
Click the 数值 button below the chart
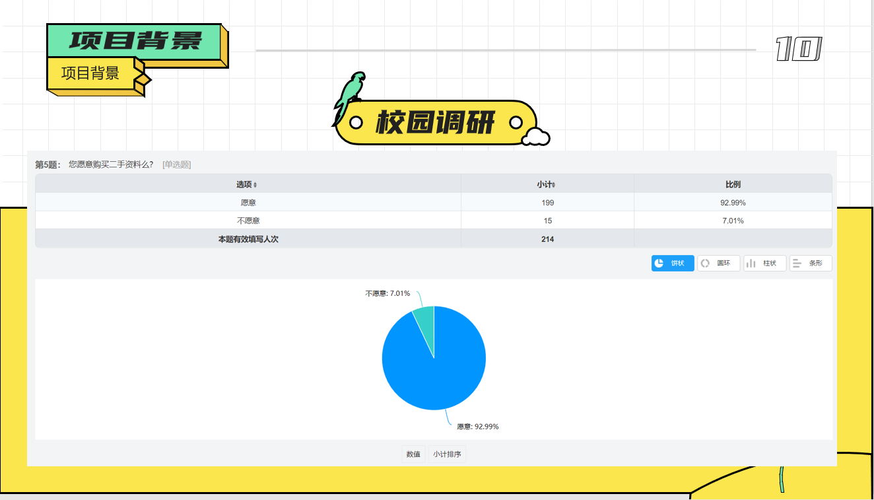(x=413, y=454)
